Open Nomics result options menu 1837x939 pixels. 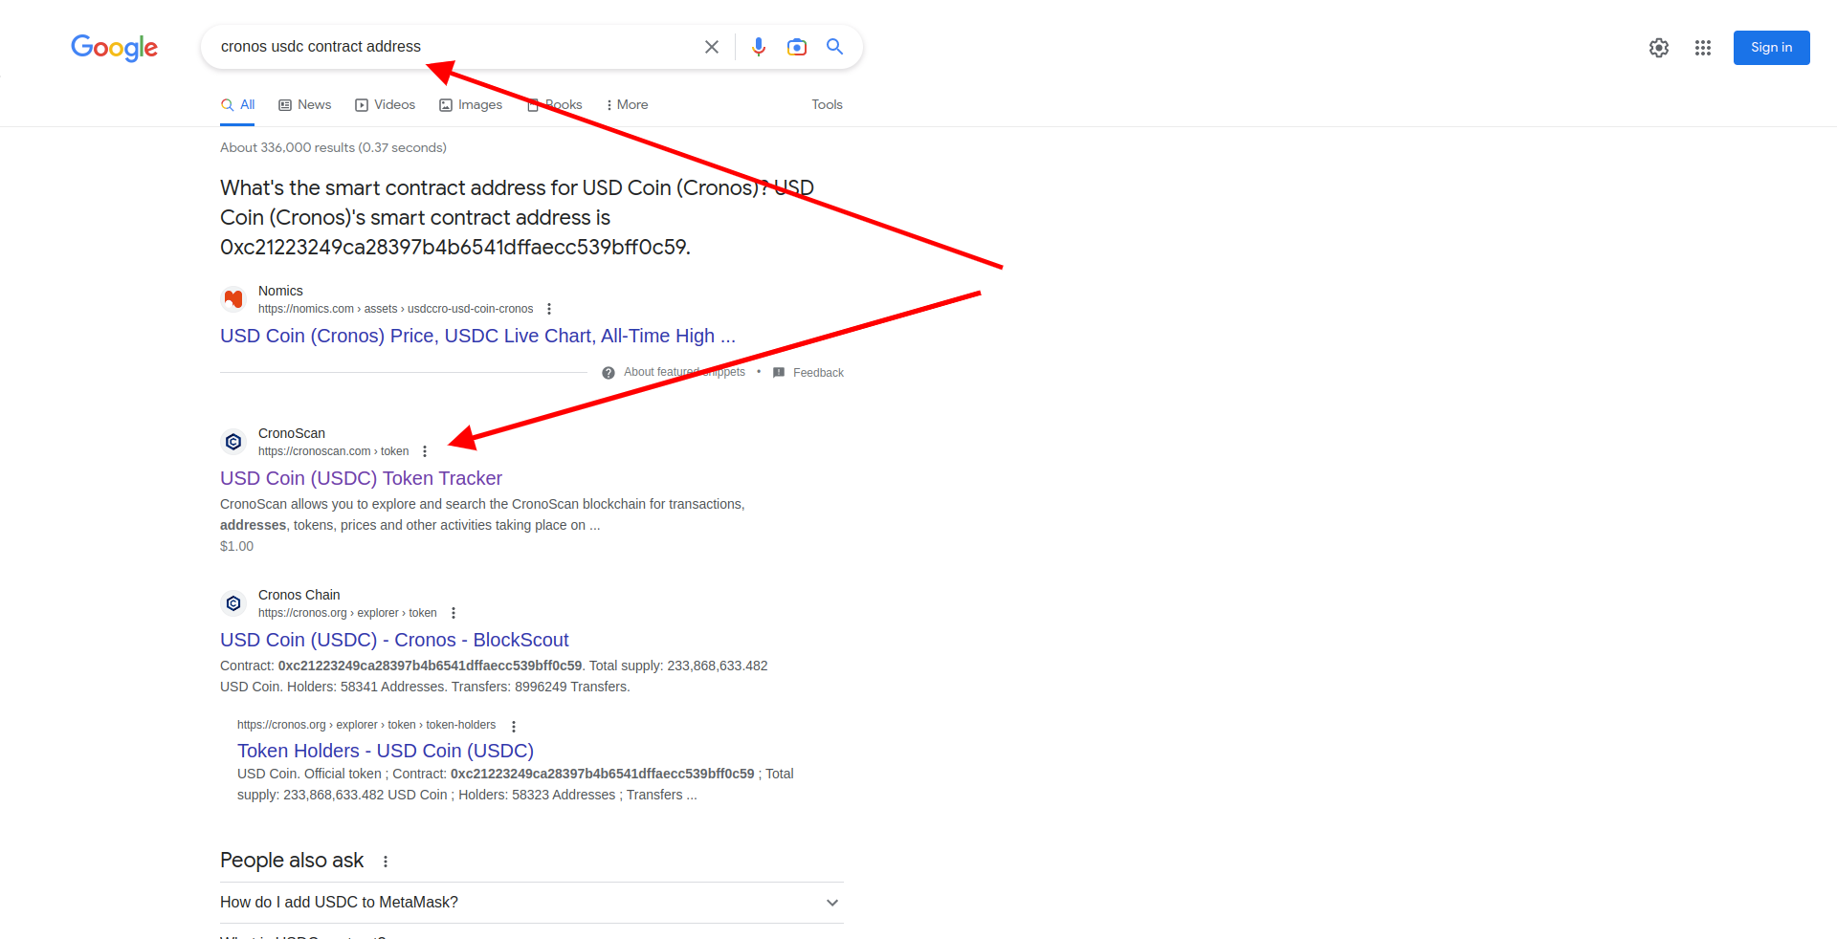(549, 309)
